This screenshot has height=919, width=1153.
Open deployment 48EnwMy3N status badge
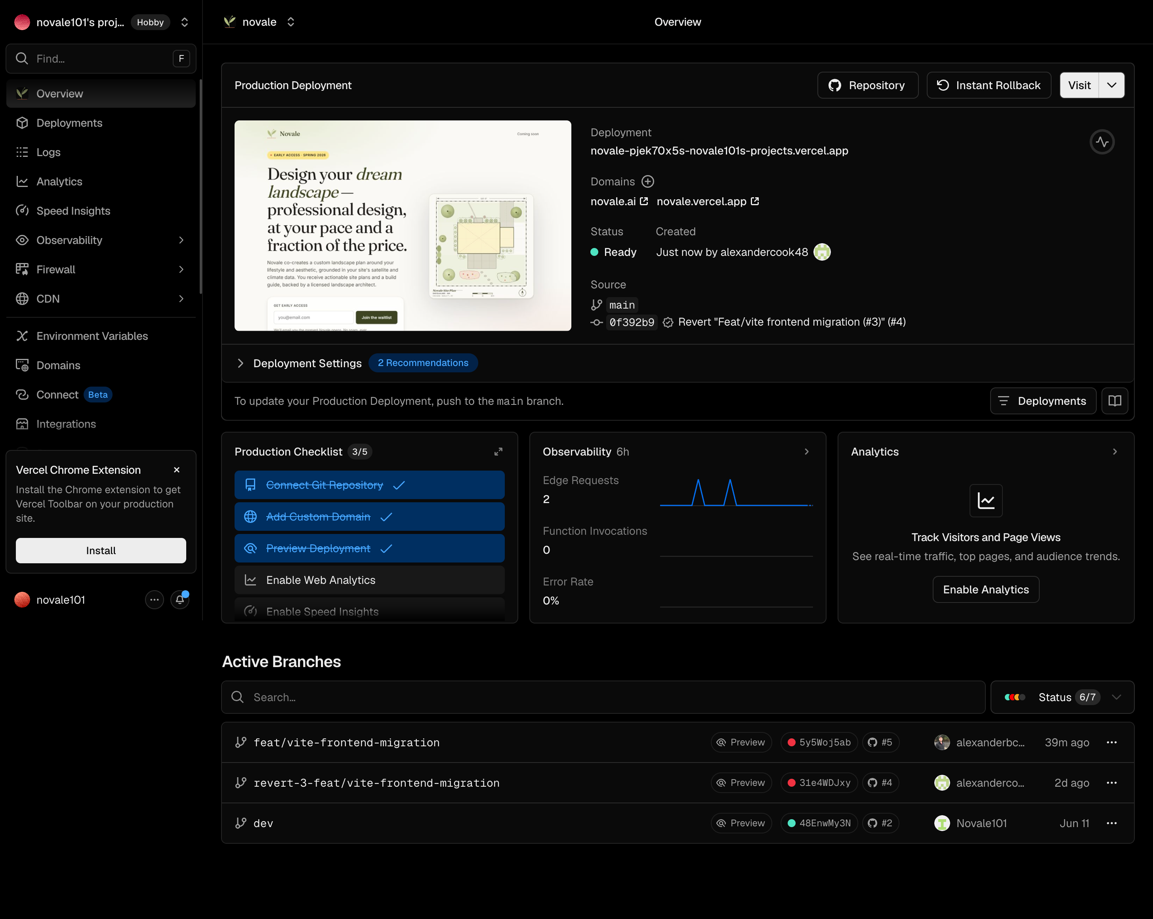click(x=819, y=823)
